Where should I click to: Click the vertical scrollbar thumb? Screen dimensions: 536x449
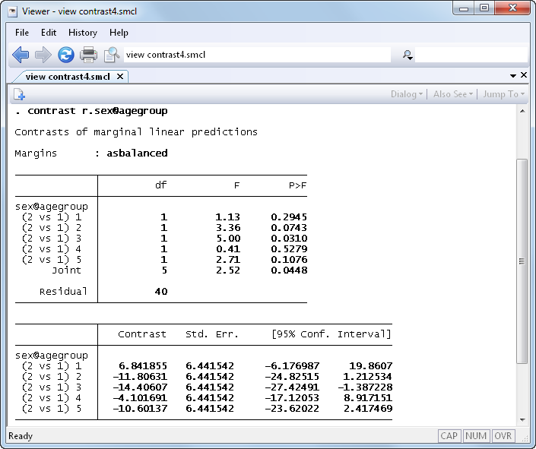click(x=522, y=261)
